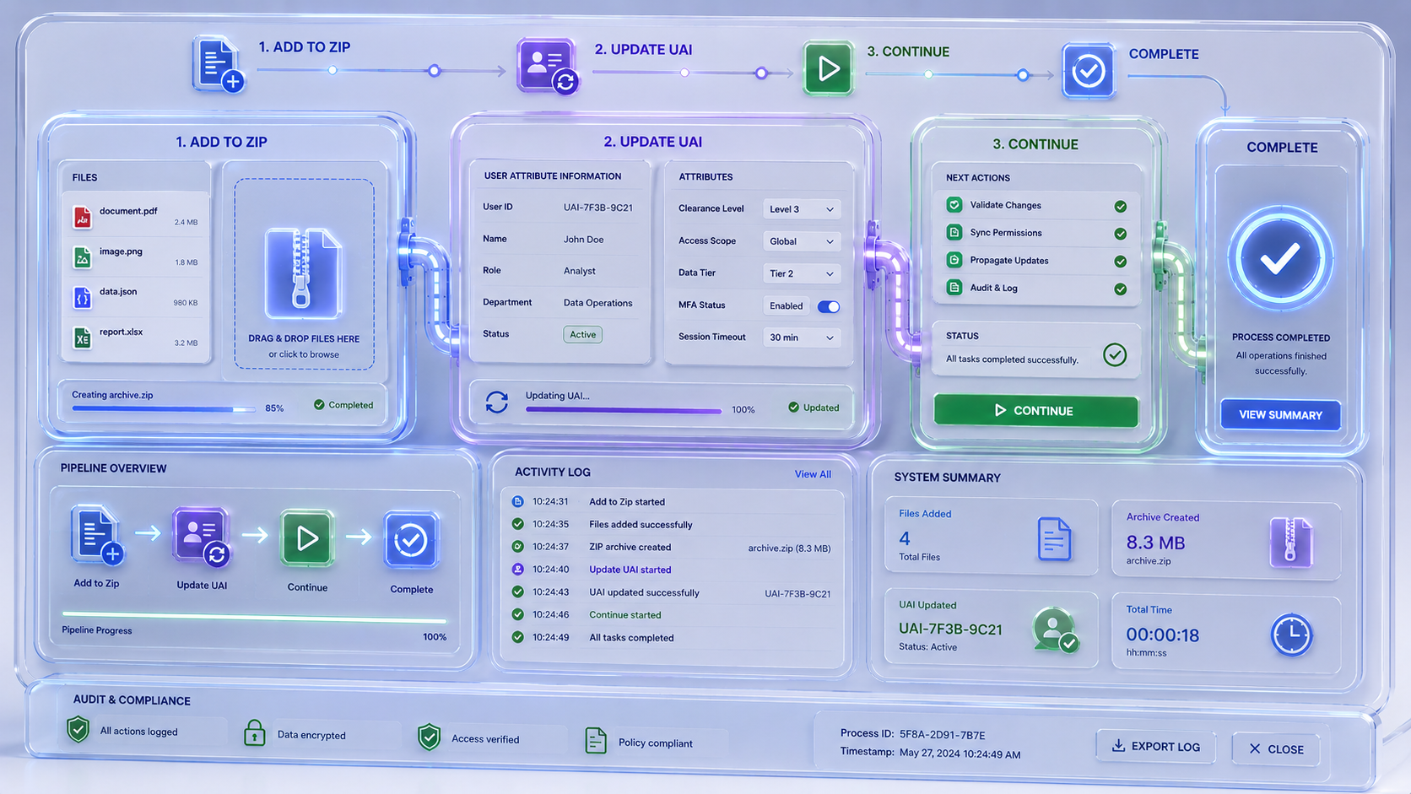Click the '1. ADD TO ZIP' top step label

click(x=305, y=47)
